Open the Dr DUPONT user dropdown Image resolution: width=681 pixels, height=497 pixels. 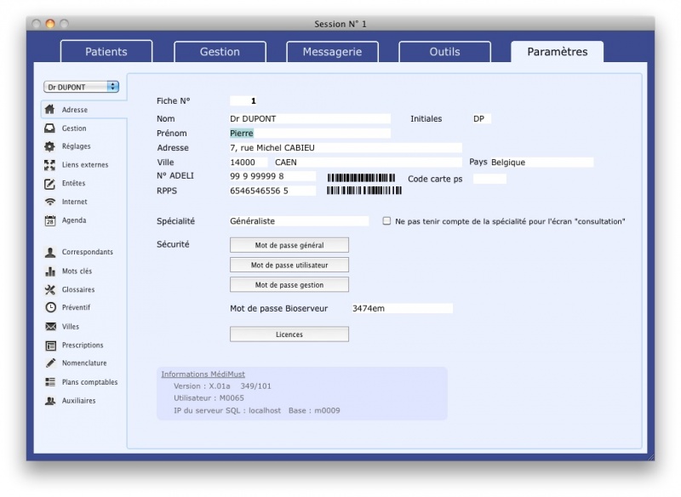(x=81, y=87)
